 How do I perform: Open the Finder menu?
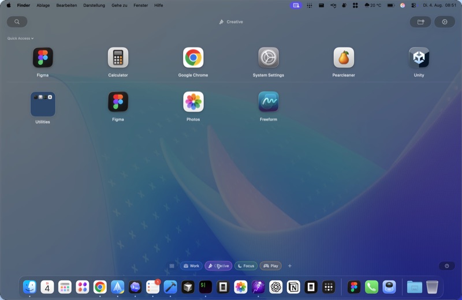[x=24, y=5]
